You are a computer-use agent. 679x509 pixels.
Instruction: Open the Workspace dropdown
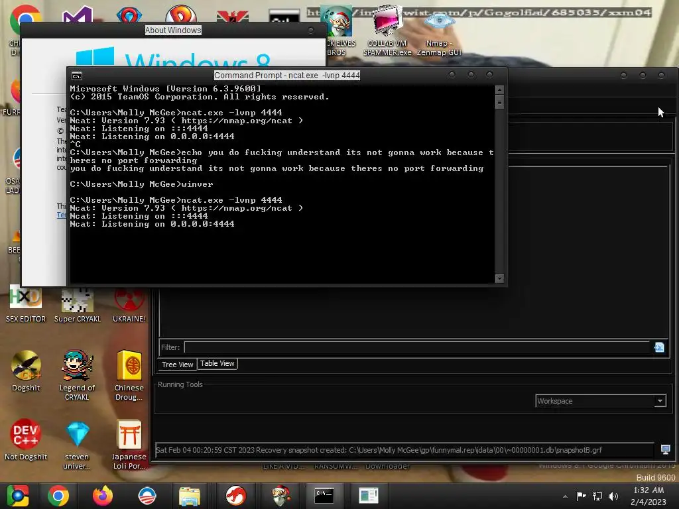point(601,401)
